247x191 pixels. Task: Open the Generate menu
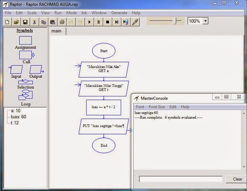[x=119, y=13]
